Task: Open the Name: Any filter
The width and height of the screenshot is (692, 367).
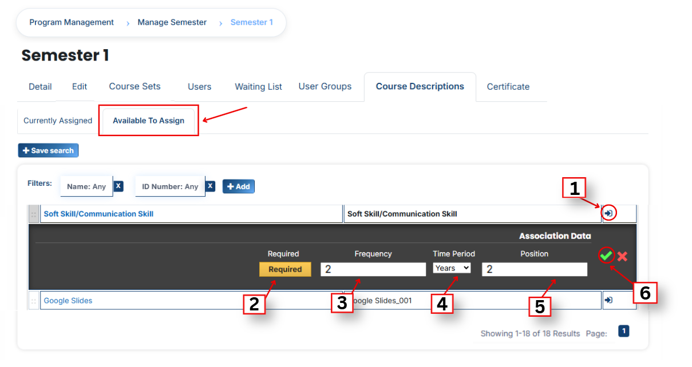Action: click(86, 186)
